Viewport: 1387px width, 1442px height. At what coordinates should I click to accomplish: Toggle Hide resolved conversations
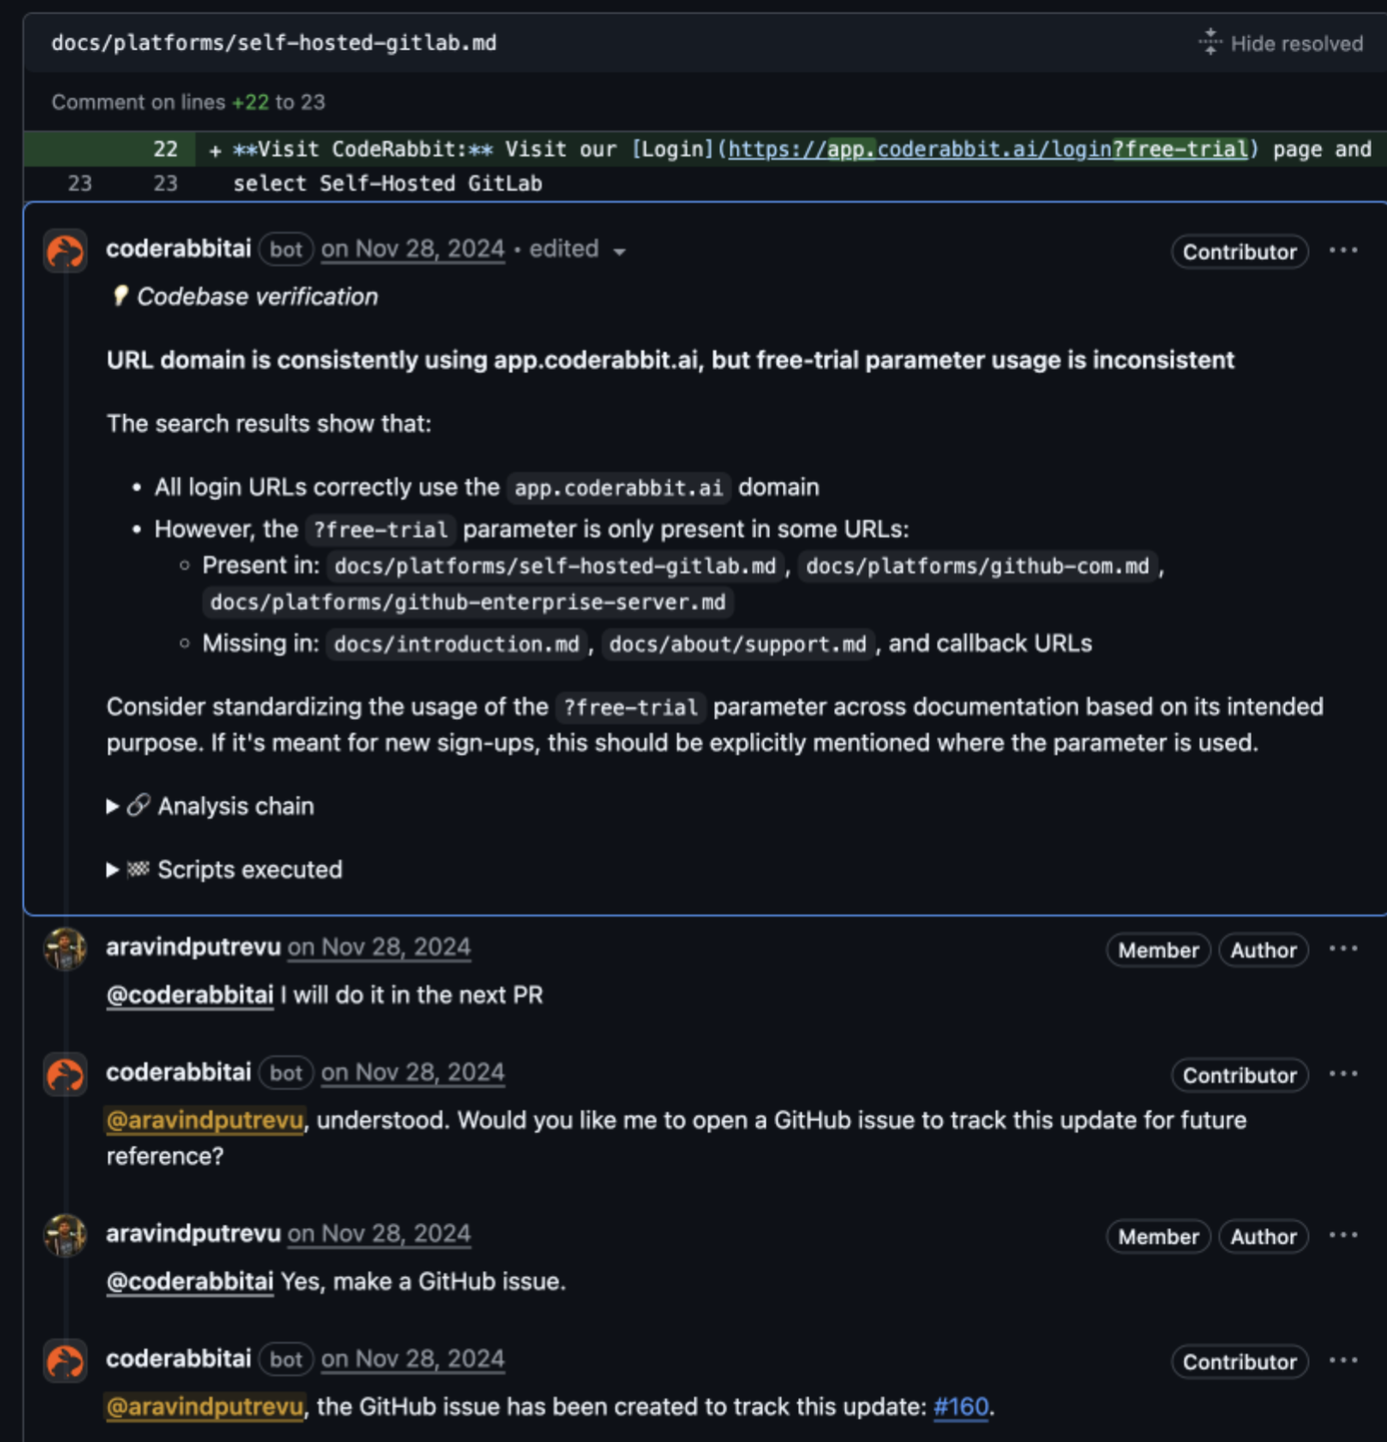pos(1282,43)
